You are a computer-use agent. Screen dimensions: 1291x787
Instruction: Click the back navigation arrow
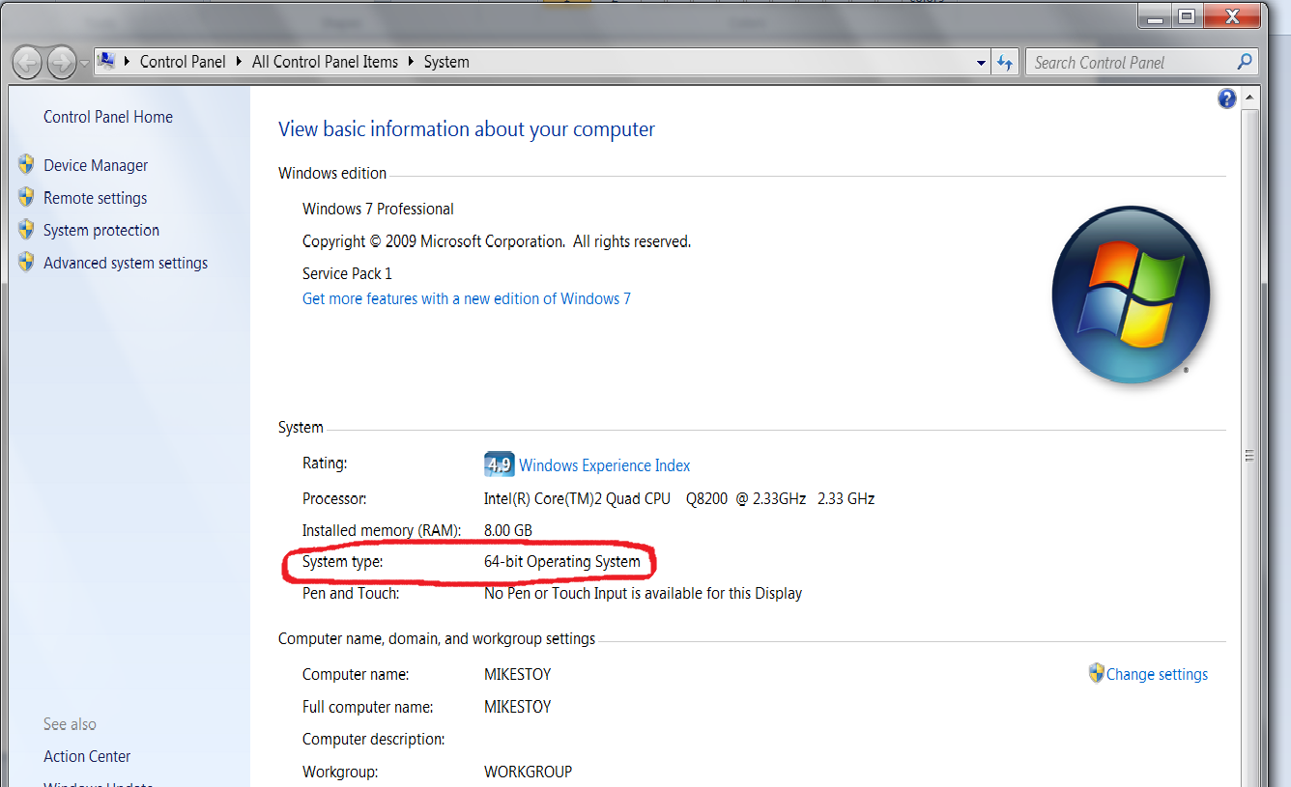pyautogui.click(x=27, y=62)
